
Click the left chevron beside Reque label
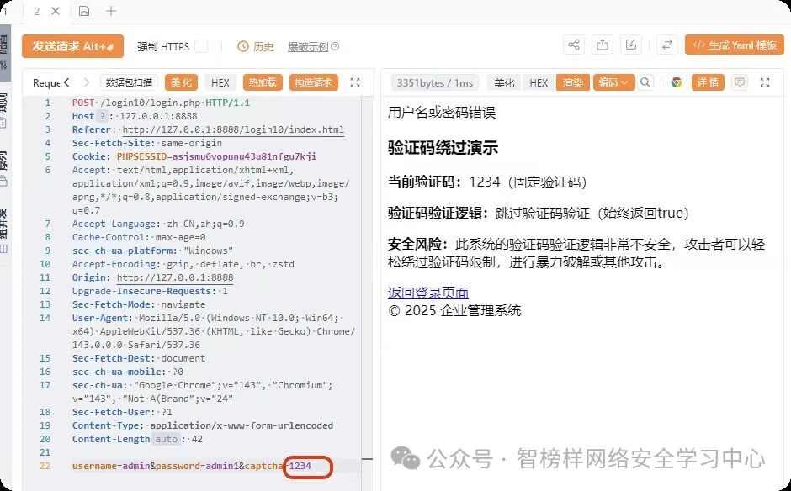coord(66,82)
